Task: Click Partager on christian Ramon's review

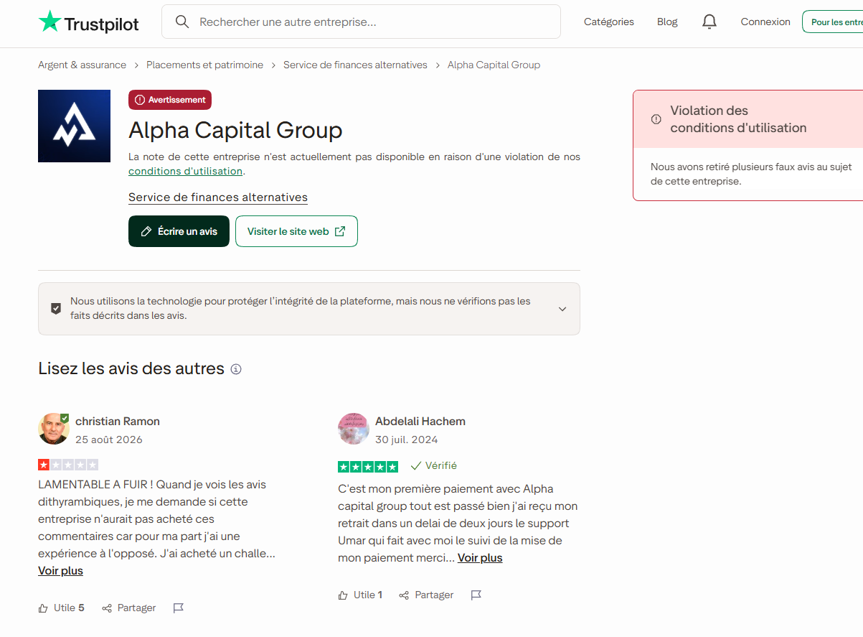Action: (129, 608)
